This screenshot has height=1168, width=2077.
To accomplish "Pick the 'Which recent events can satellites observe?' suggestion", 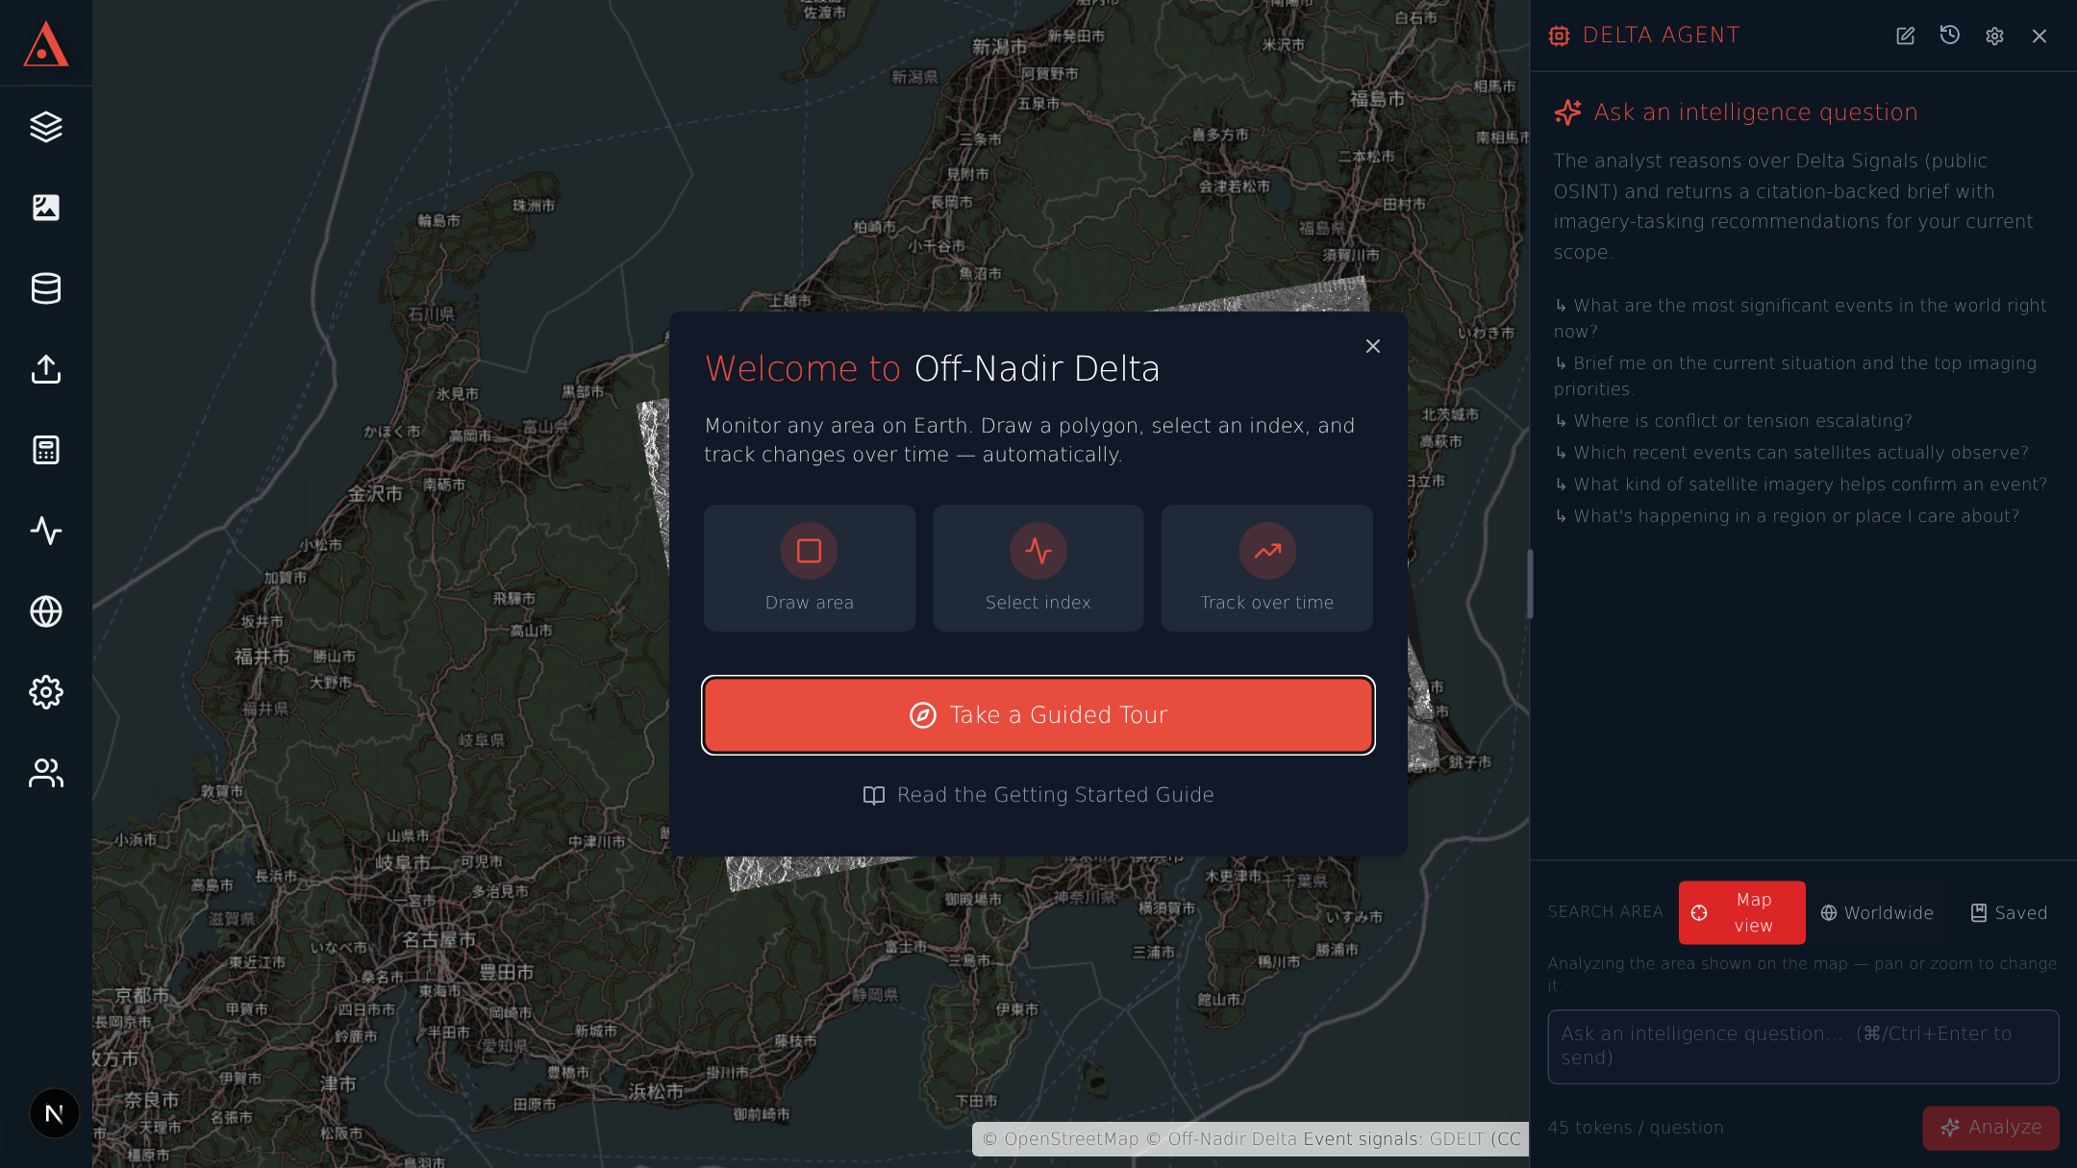I will point(1791,453).
